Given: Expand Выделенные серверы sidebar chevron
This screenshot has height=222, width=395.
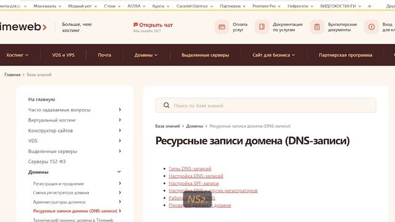Looking at the screenshot, I should (120, 150).
